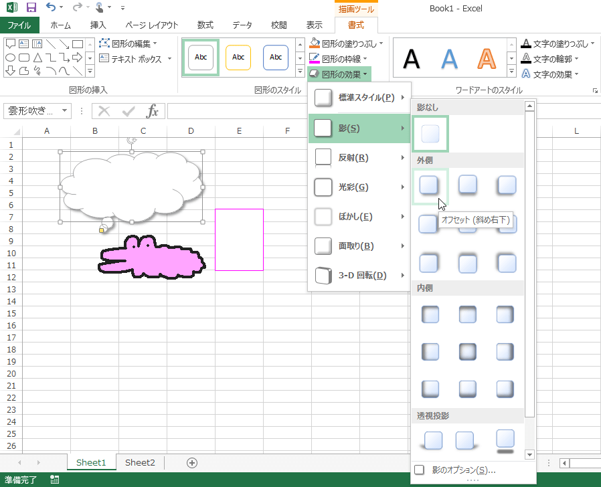Select the elbow arrow connector shape
Viewport: 601px width, 487px height.
pyautogui.click(x=64, y=58)
